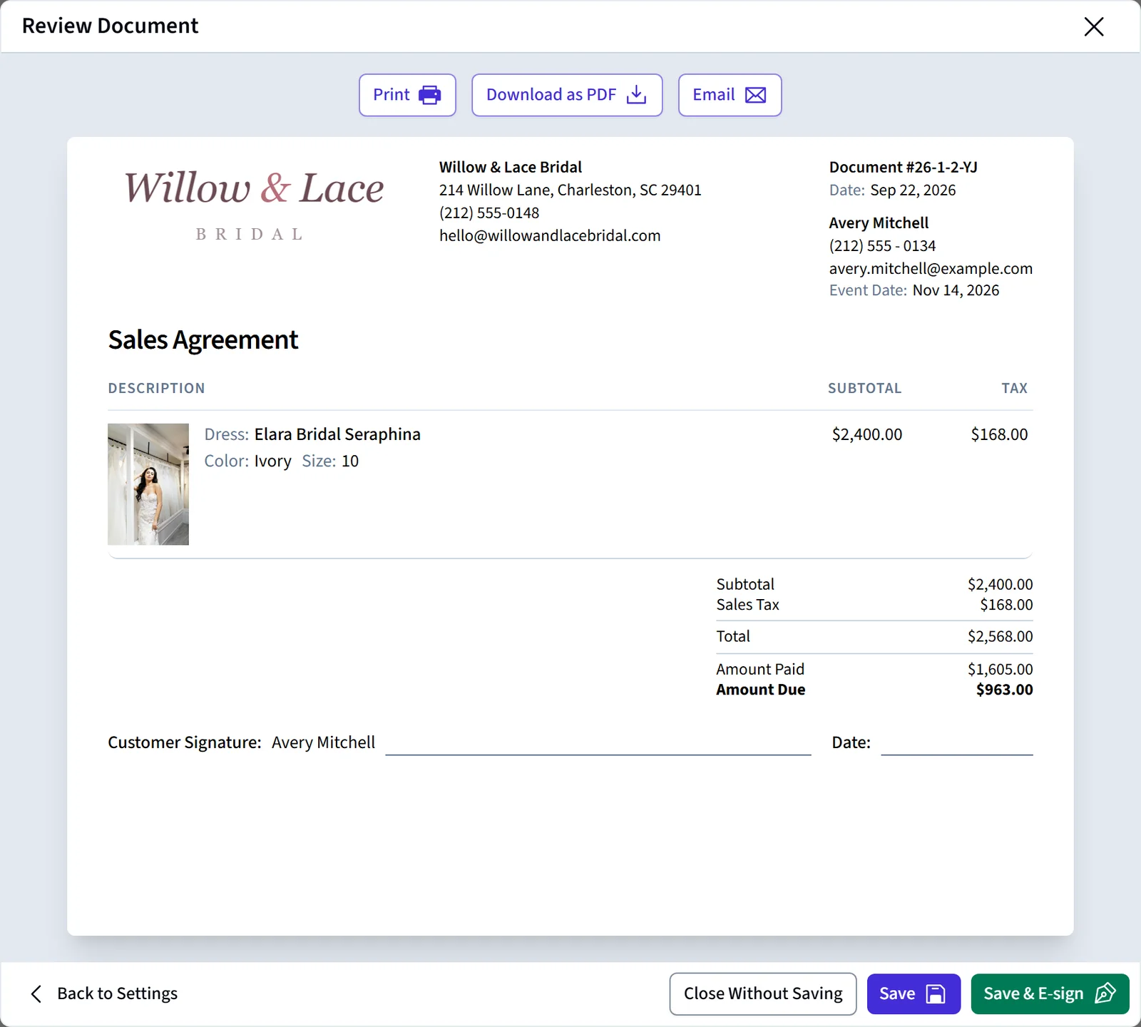Click Elara Bridal Seraphina dress name
The image size is (1141, 1027).
pyautogui.click(x=337, y=434)
